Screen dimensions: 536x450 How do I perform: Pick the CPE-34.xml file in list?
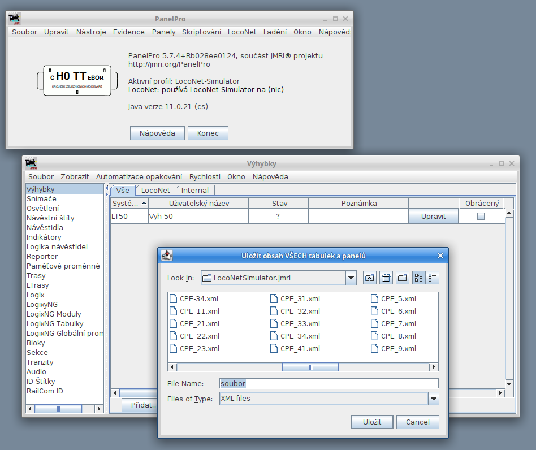pos(198,299)
